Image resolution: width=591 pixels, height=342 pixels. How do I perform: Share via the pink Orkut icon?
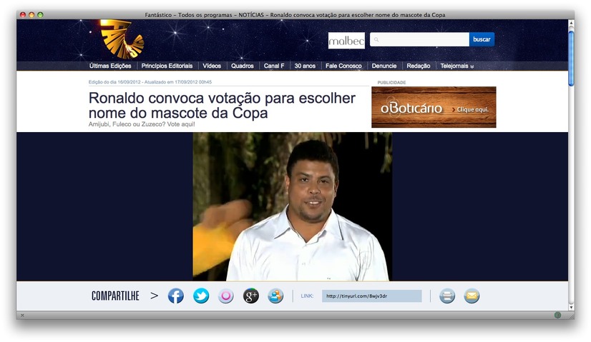click(226, 296)
